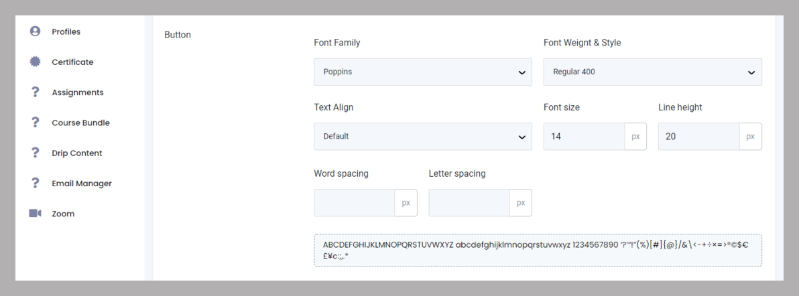Screen dimensions: 799x296
Task: Click the Font size input field
Action: [584, 136]
